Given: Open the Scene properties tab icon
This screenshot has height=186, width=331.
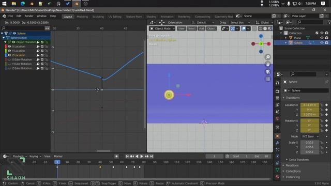Looking at the screenshot, I should tap(277, 112).
